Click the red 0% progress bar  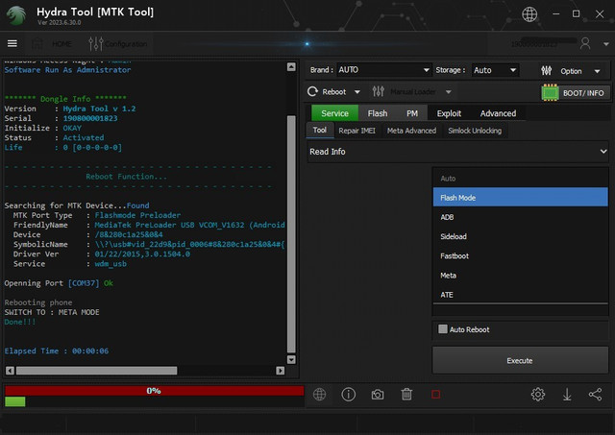pyautogui.click(x=154, y=391)
